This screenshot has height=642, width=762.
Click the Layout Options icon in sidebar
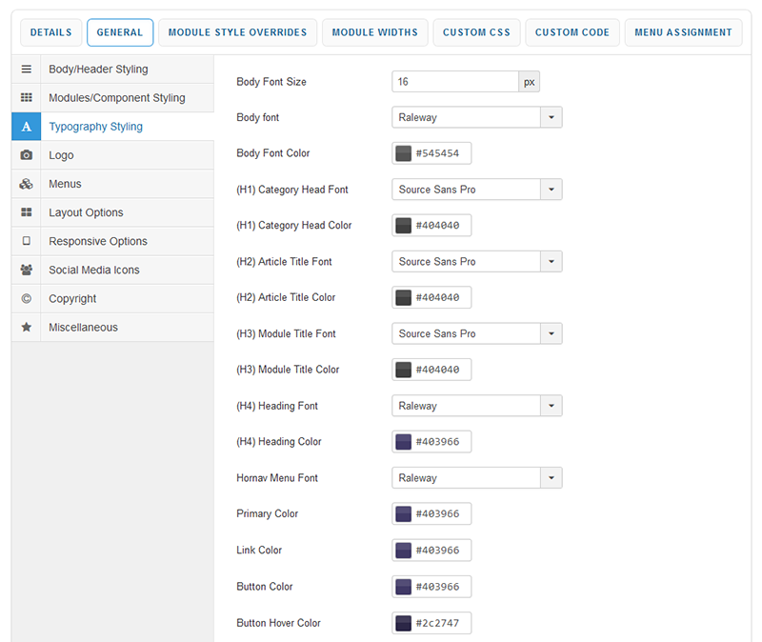26,212
